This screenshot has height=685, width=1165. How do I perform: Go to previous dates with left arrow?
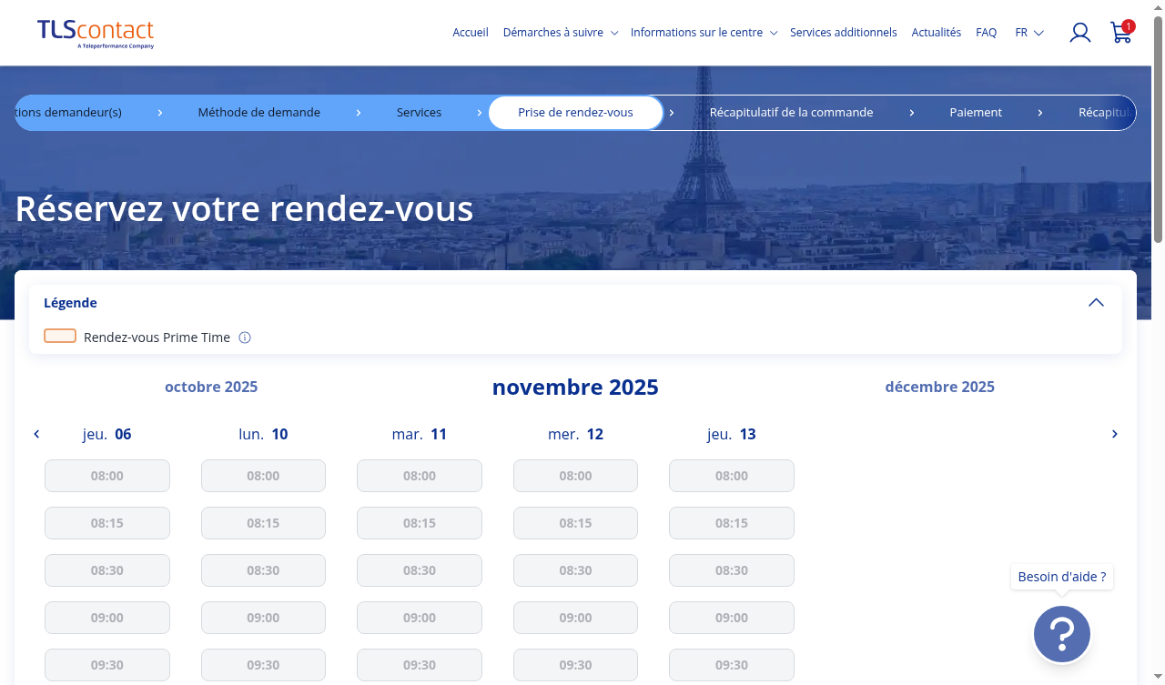(x=36, y=434)
